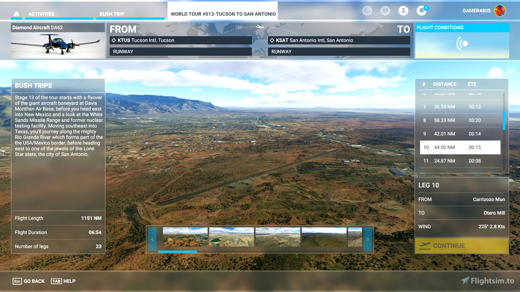Click the CONTINUE button

pos(462,246)
